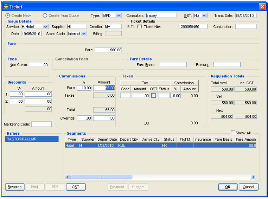Click the segments horizontal scrollbar thumb
The image size is (268, 199).
[x=102, y=177]
